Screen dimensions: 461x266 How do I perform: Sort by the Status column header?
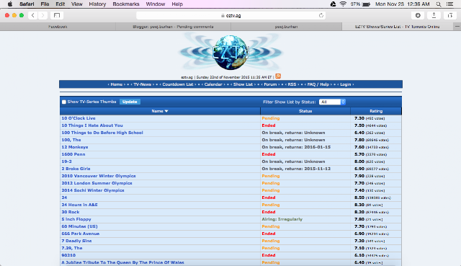(305, 111)
